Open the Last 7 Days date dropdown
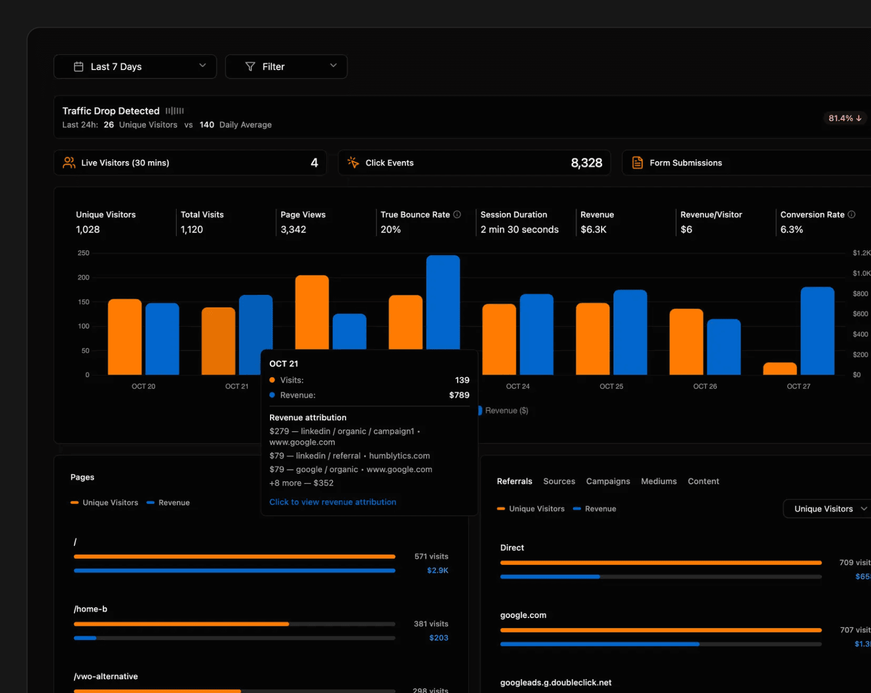Screen dimensions: 871x693 pos(135,67)
